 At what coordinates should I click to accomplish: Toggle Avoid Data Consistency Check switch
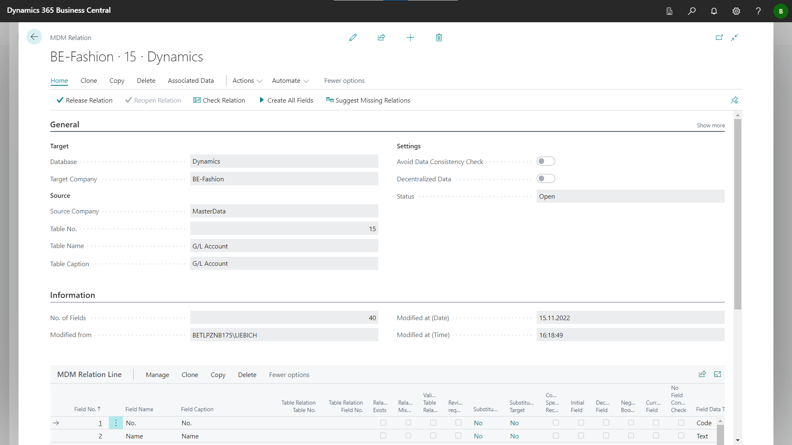pos(546,161)
